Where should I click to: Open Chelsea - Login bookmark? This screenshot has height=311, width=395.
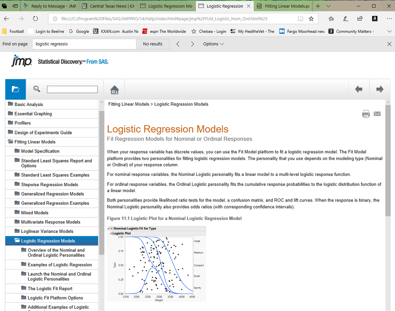click(209, 32)
